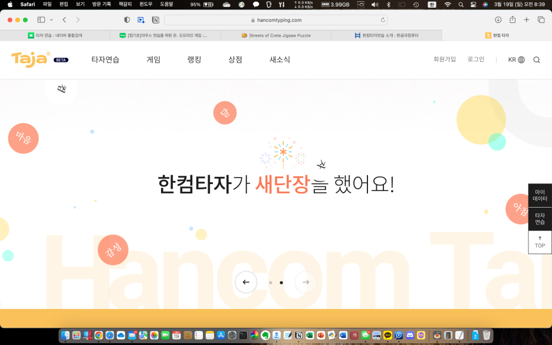Open the 파일 menu in menu bar
The image size is (552, 345).
point(47,4)
